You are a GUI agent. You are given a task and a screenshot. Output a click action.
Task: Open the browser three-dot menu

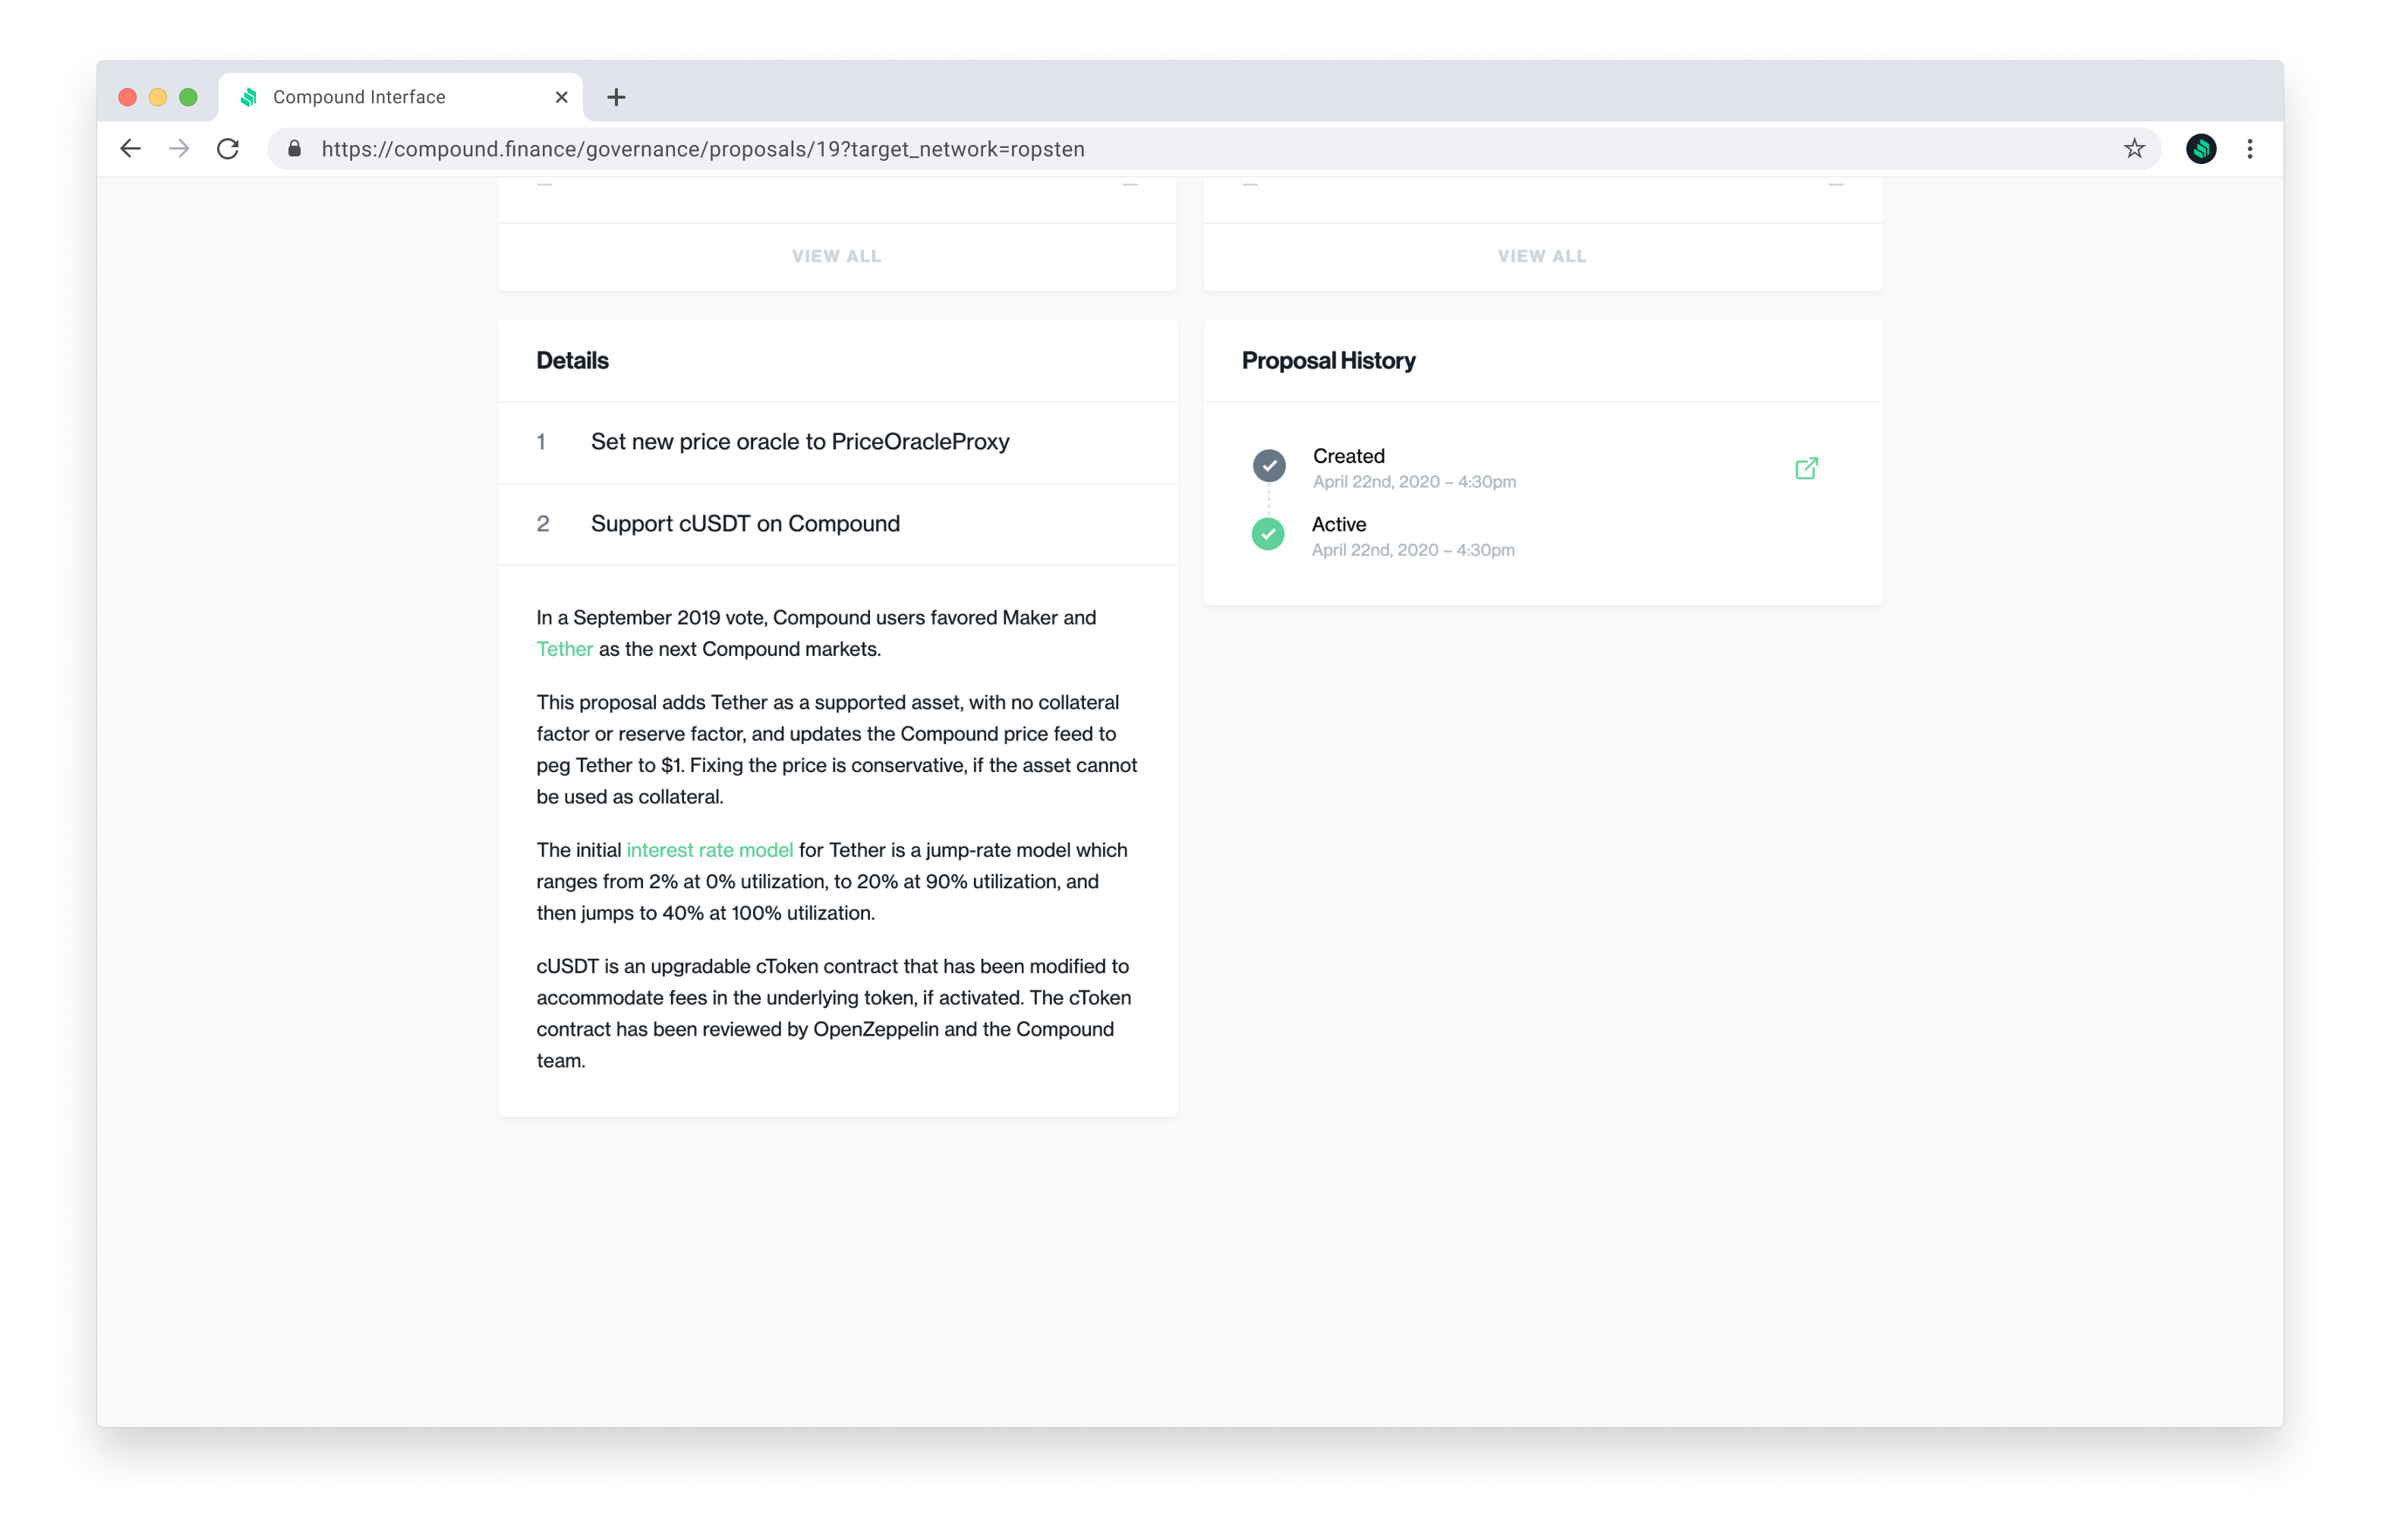pos(2250,149)
